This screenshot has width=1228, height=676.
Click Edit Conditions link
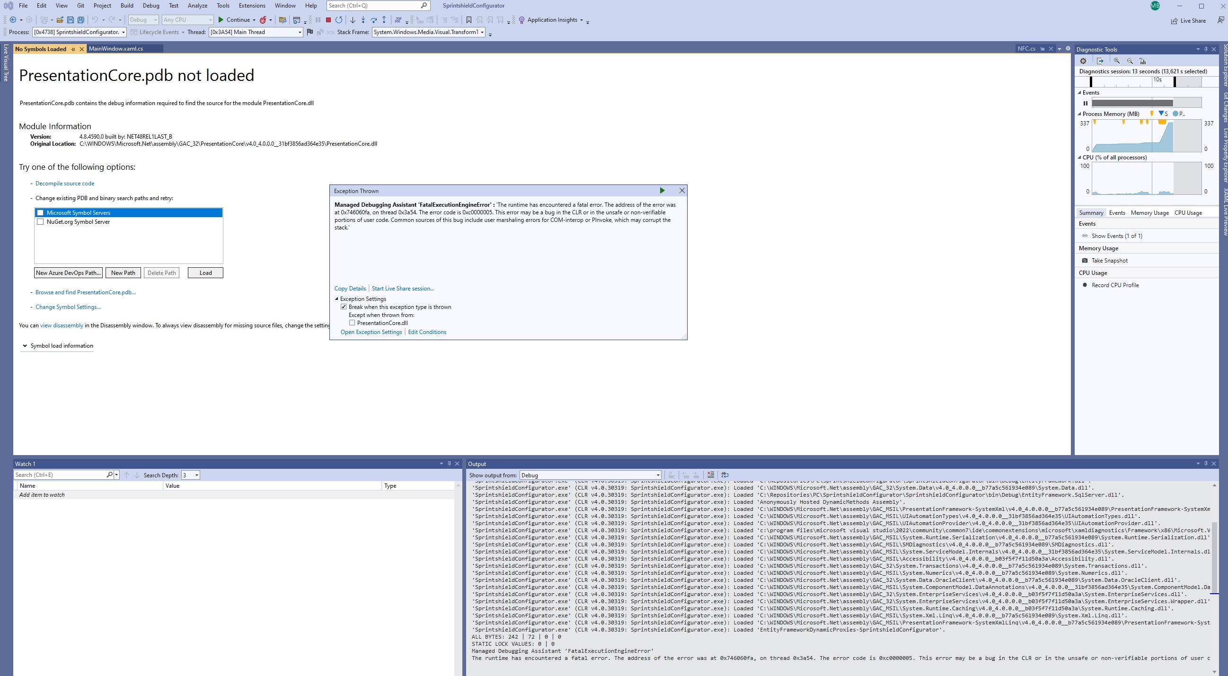427,333
